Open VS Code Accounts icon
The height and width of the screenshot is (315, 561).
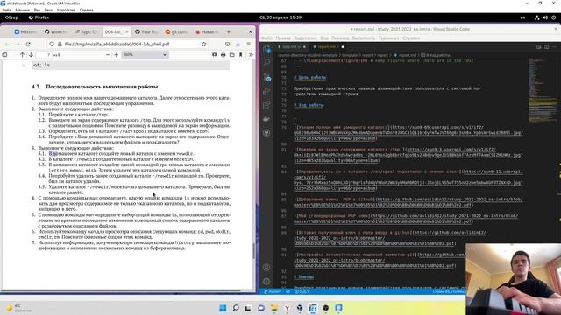[x=266, y=268]
